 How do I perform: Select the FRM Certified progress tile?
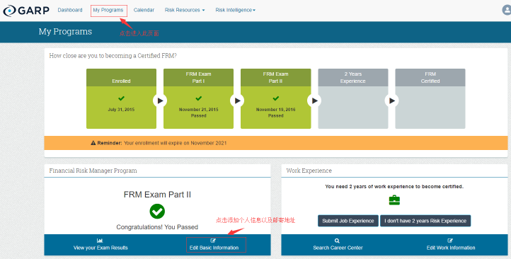click(430, 98)
